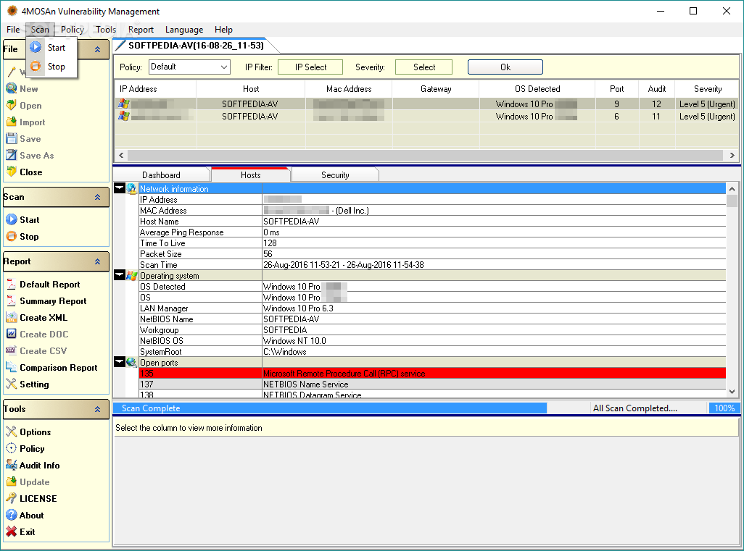
Task: Click the details pane scroll up arrow
Action: pos(732,188)
